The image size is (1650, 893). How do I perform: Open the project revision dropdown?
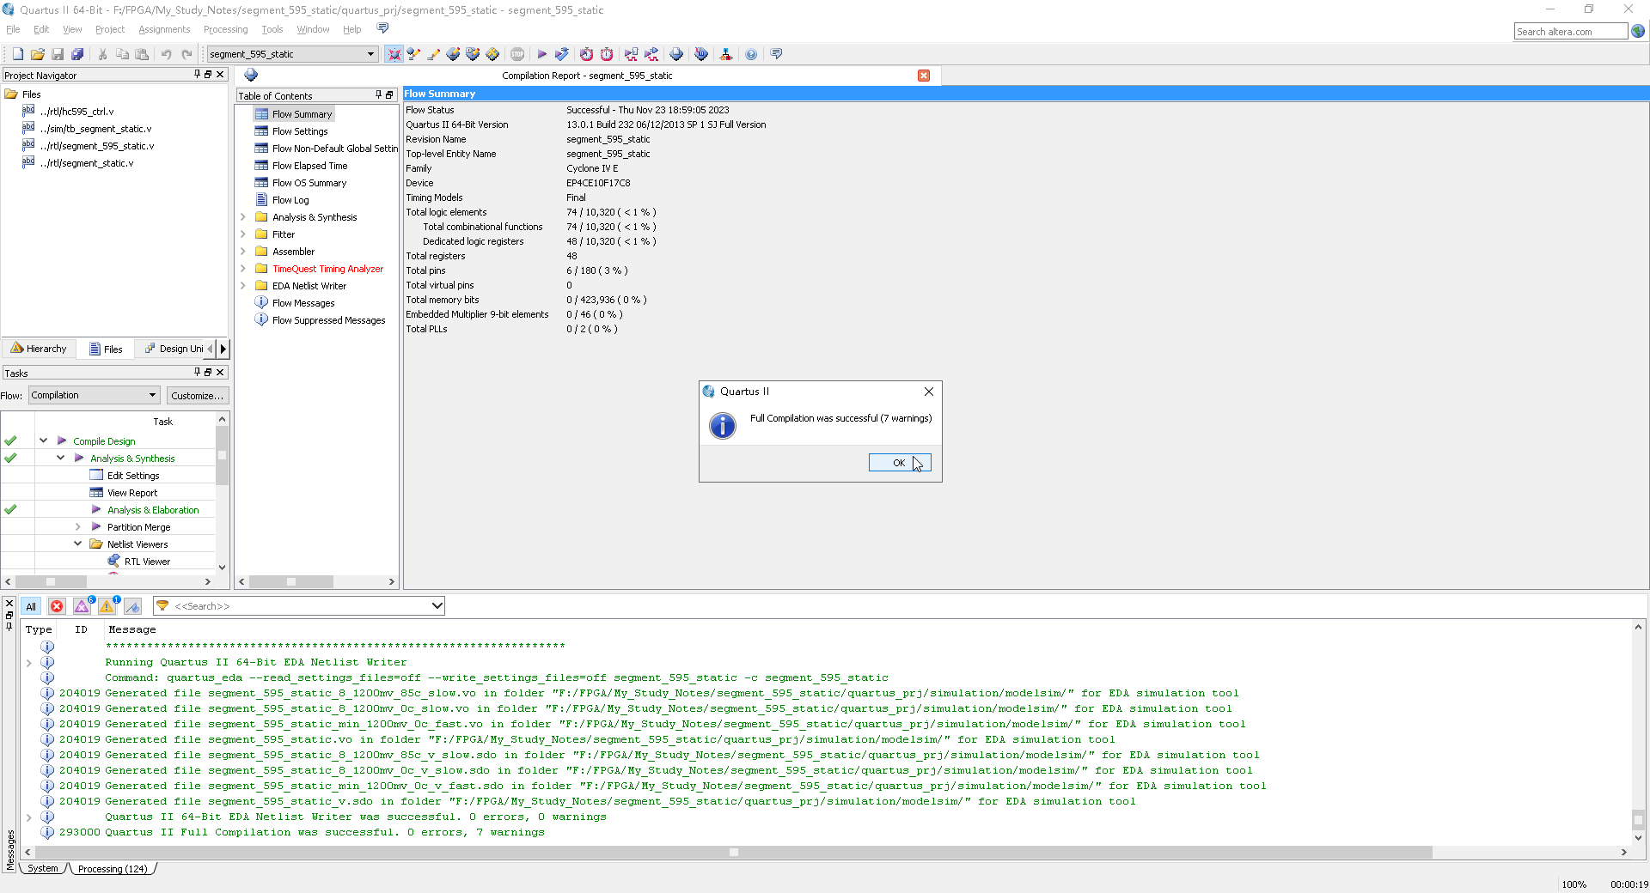click(370, 54)
